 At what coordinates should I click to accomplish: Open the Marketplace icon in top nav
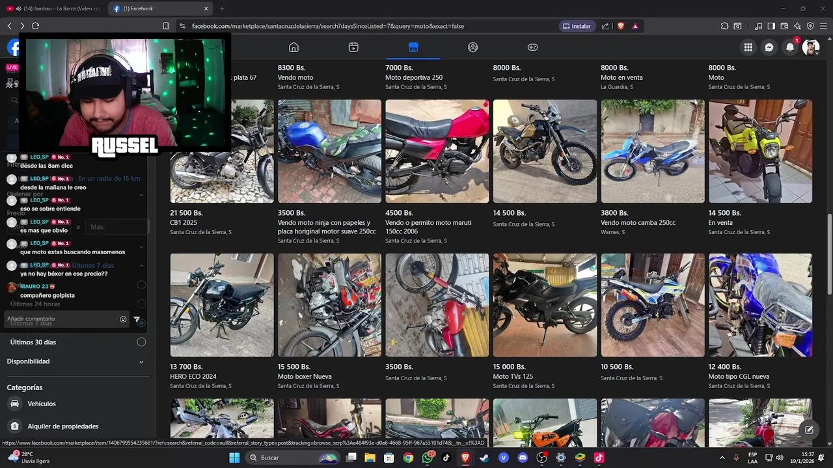click(413, 47)
